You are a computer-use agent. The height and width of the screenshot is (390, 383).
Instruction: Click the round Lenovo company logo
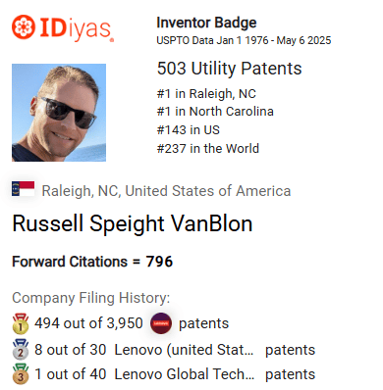tap(161, 323)
